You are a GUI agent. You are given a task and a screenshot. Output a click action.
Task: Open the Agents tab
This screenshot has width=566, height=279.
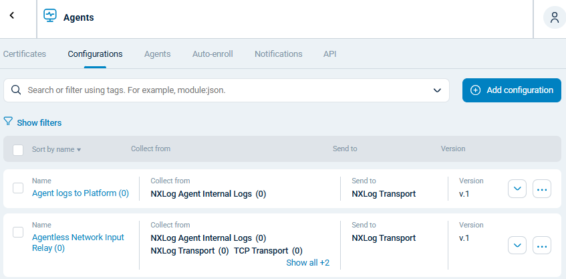coord(158,54)
